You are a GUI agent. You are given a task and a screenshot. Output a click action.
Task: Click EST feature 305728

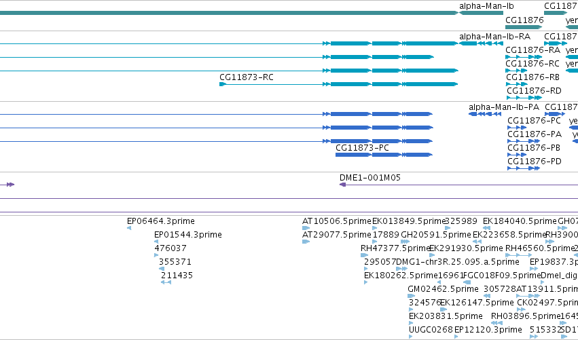point(486,296)
